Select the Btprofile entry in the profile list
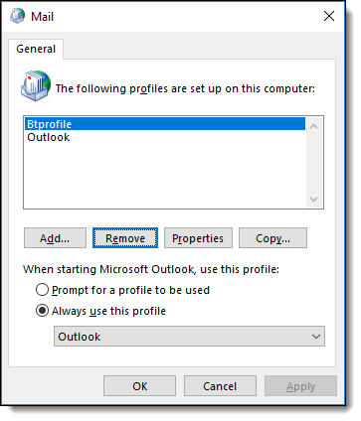361x421 pixels. click(165, 124)
